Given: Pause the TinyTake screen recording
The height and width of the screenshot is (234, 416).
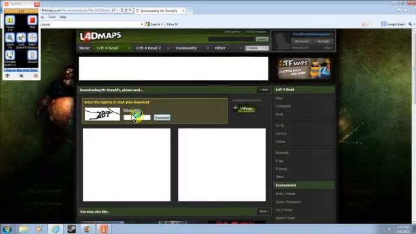Looking at the screenshot, I should pyautogui.click(x=10, y=20).
